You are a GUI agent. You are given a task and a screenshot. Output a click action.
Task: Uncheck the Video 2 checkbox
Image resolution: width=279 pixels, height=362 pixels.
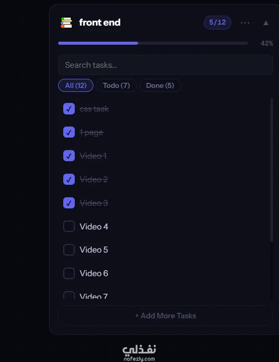[69, 179]
